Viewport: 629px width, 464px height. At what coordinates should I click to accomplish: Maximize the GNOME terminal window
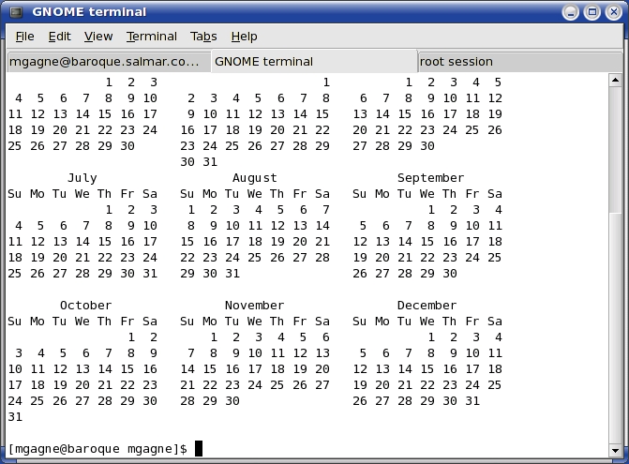tap(592, 12)
